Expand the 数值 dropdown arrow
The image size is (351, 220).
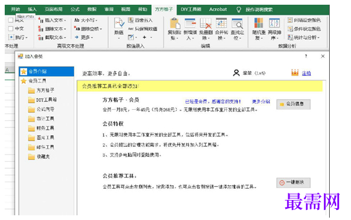click(x=119, y=38)
